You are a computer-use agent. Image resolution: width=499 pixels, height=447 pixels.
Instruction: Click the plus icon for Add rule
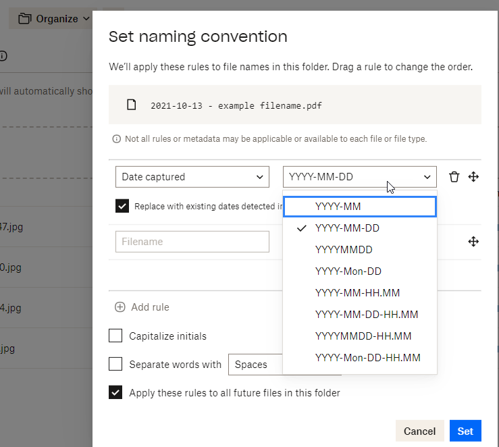tap(120, 307)
